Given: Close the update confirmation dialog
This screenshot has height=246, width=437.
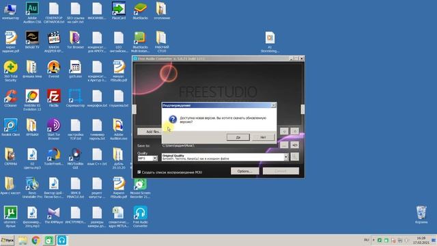Looking at the screenshot, I should [x=274, y=105].
